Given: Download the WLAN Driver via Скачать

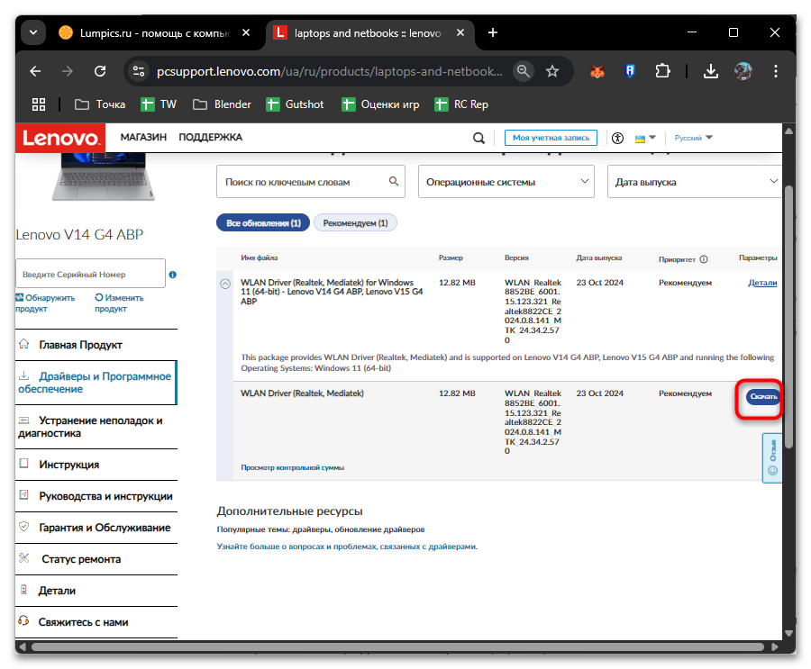Looking at the screenshot, I should [x=763, y=396].
